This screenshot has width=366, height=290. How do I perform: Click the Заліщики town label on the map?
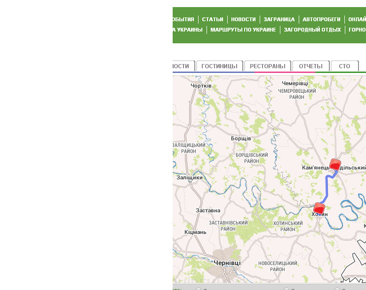(190, 177)
